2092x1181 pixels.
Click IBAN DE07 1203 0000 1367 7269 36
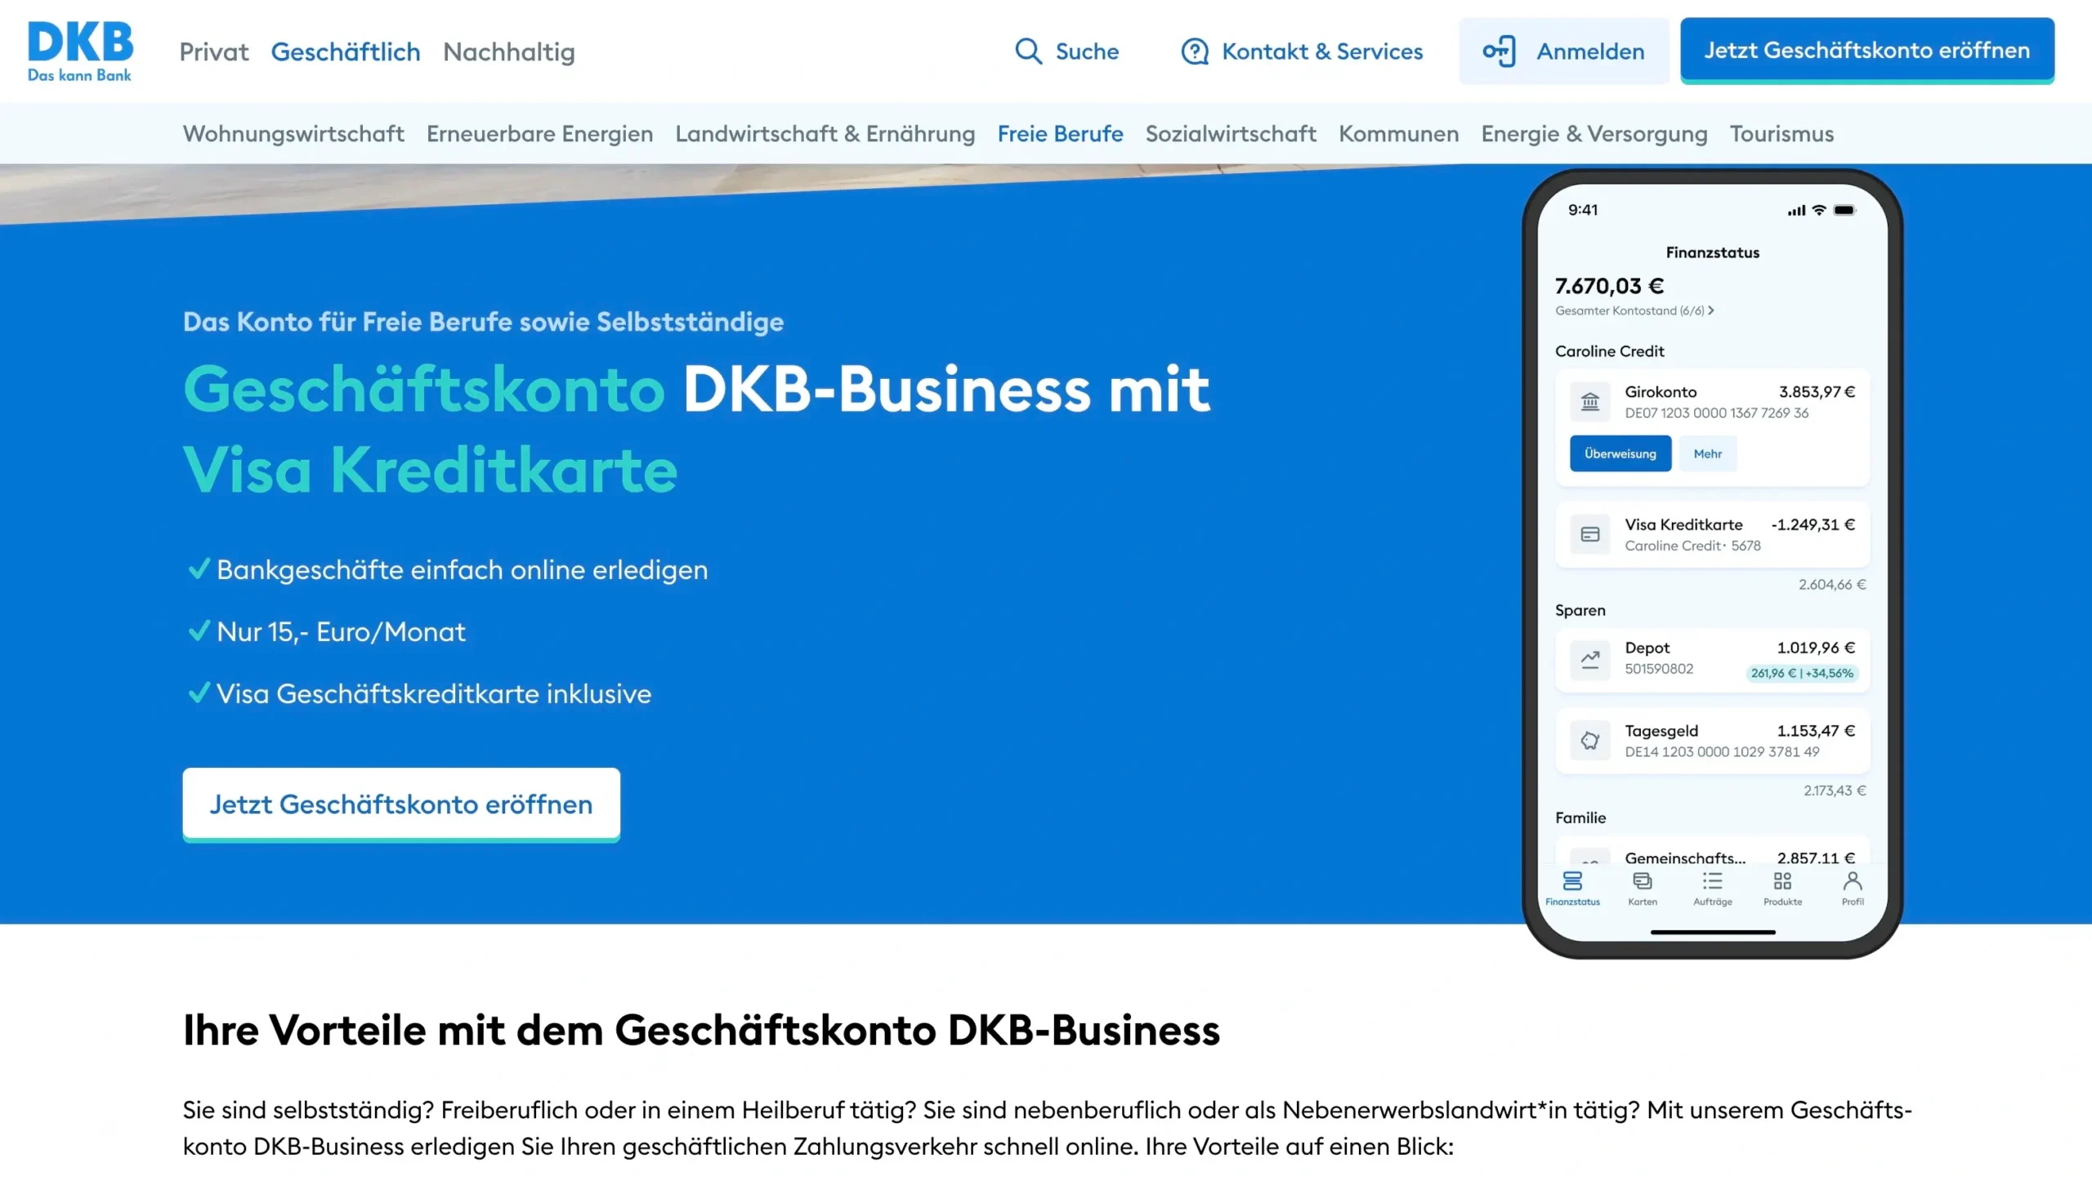point(1716,413)
